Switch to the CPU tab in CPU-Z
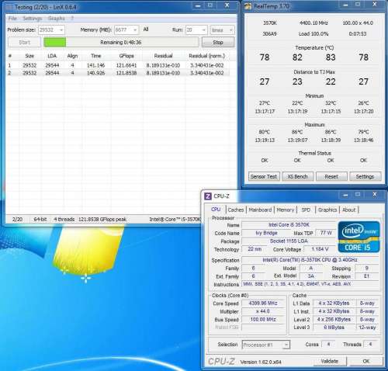 pyautogui.click(x=216, y=210)
